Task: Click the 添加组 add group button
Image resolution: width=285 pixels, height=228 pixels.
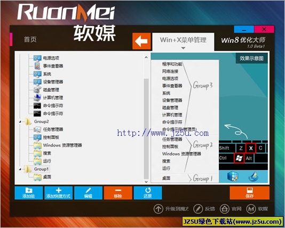Action: click(x=29, y=193)
